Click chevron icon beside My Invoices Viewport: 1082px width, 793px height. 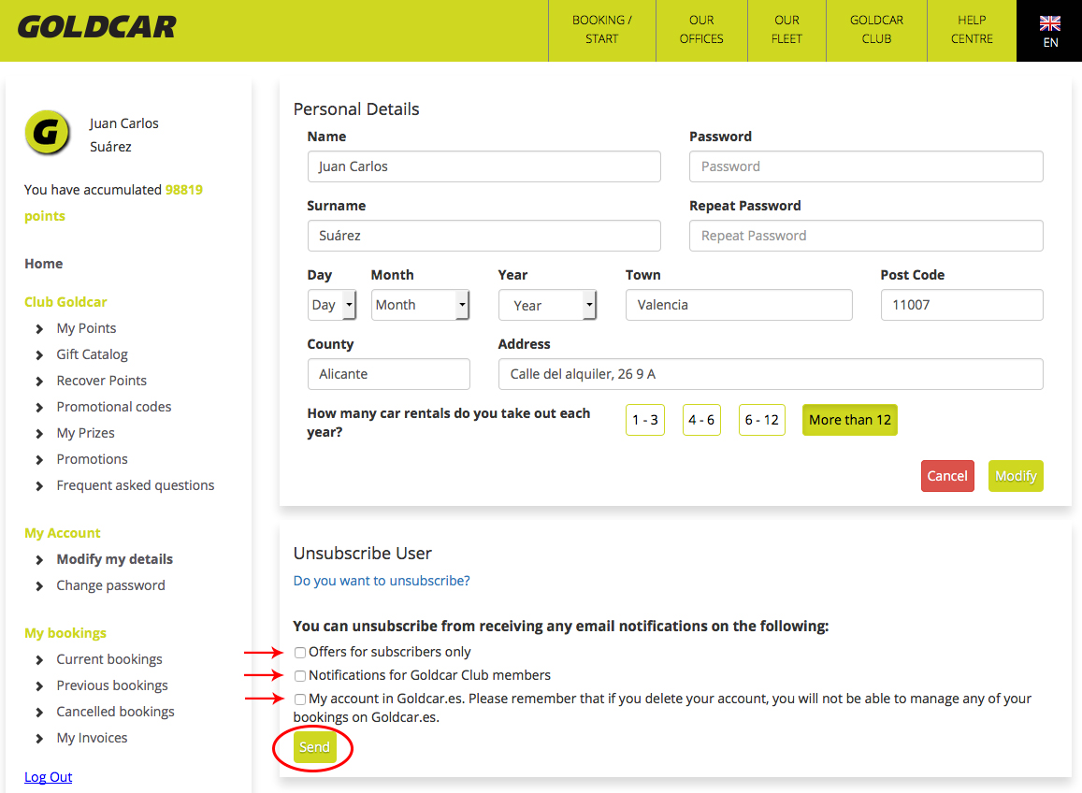click(39, 739)
